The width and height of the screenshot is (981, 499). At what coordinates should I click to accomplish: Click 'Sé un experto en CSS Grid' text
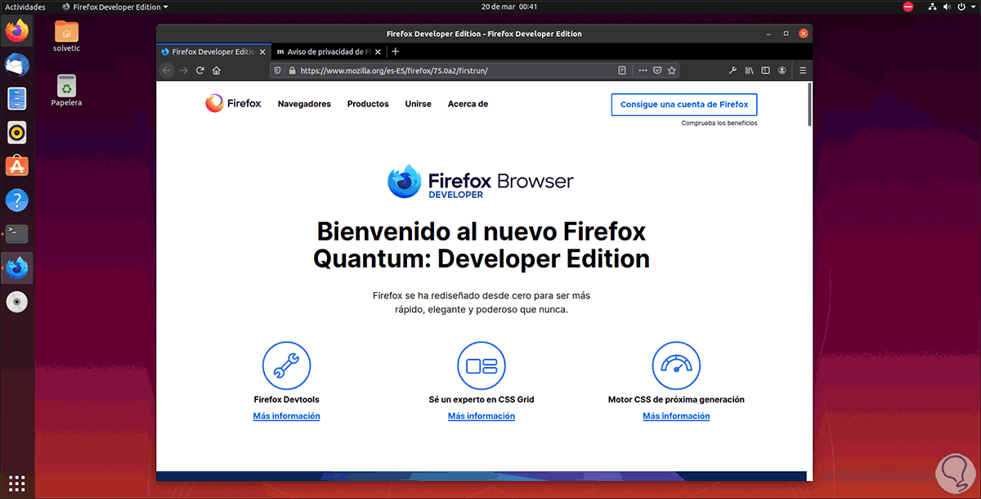[x=482, y=399]
